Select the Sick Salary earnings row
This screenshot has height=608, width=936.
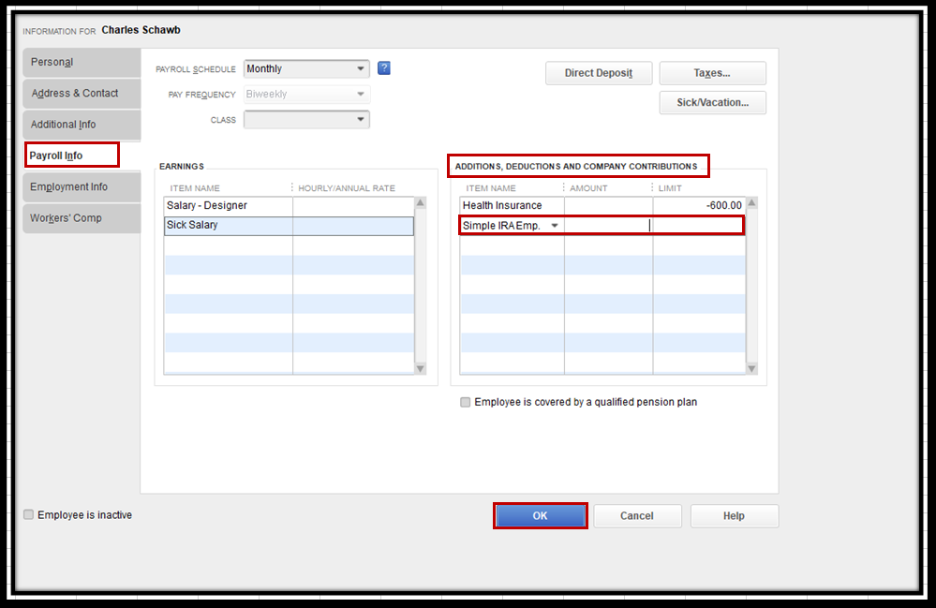(289, 226)
